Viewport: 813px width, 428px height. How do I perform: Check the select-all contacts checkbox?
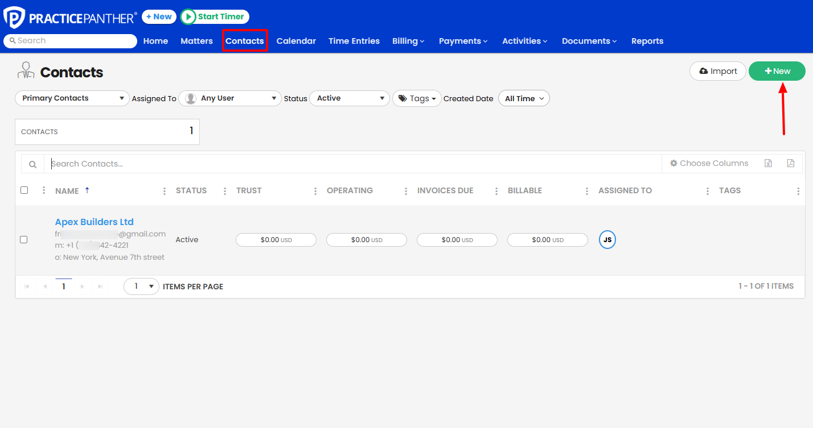click(x=24, y=190)
